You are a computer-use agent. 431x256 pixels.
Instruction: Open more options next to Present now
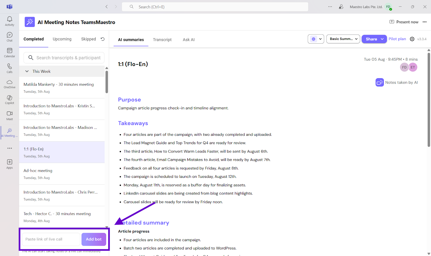point(425,22)
